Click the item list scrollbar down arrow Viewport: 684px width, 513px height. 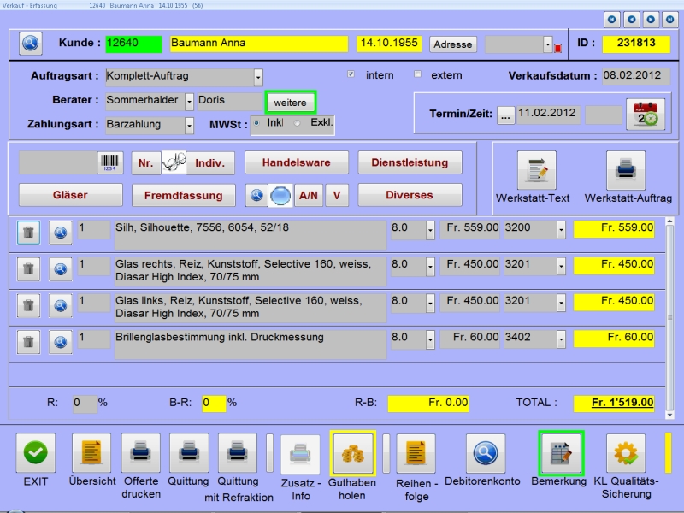pyautogui.click(x=669, y=416)
